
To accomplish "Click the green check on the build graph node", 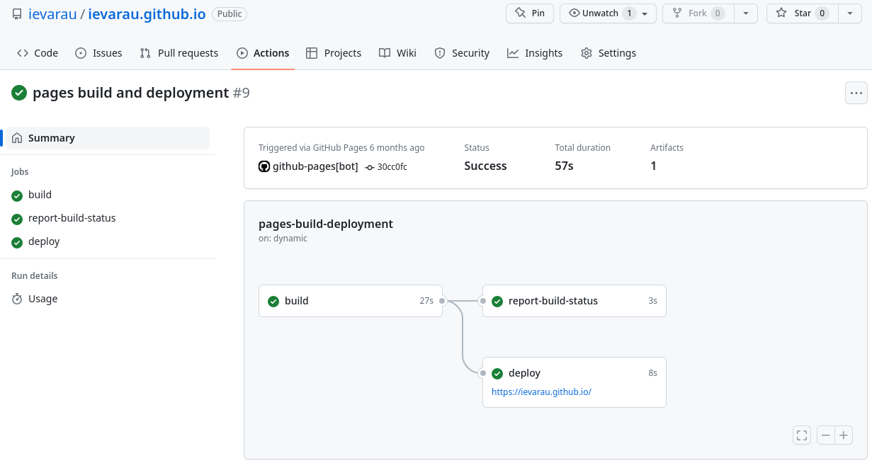I will [x=273, y=301].
